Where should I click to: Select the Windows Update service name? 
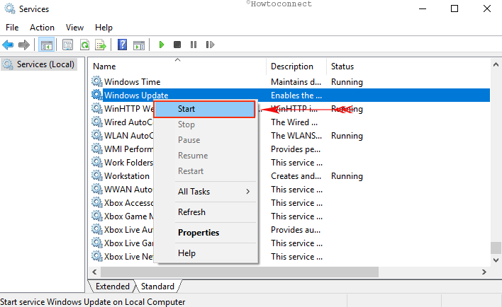point(136,95)
